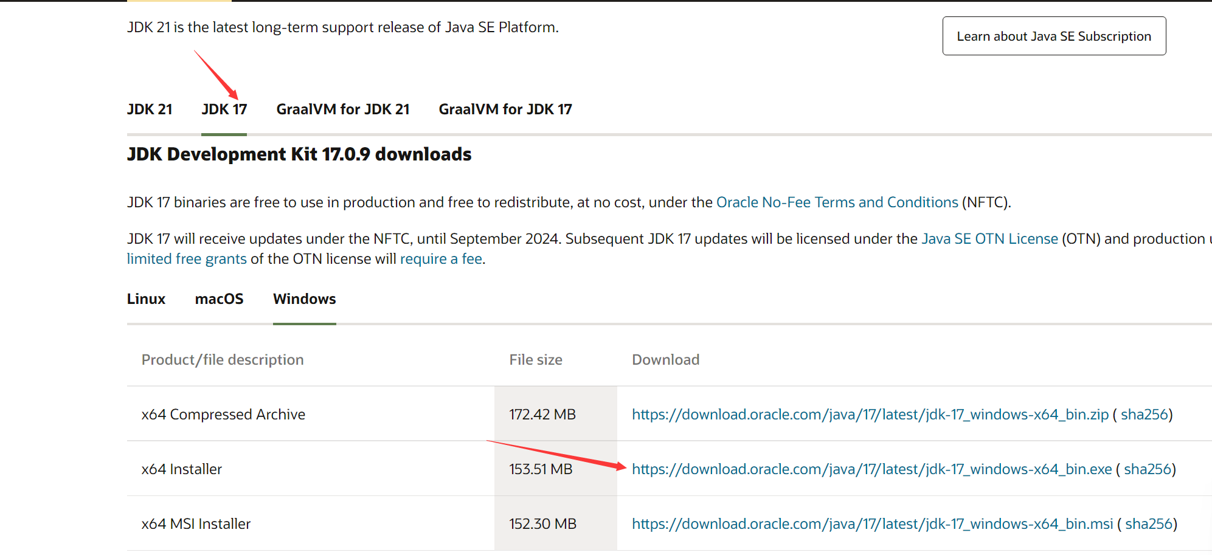Switch to the macOS tab
The height and width of the screenshot is (555, 1212).
pos(219,299)
